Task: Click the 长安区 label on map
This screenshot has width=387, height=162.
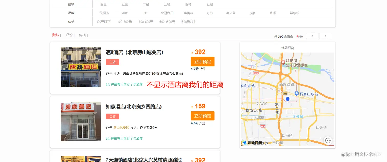Action: (262, 103)
